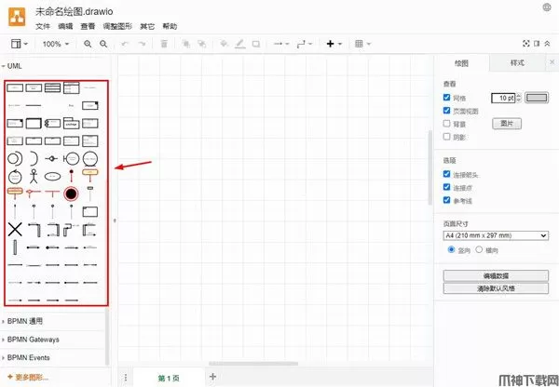
Task: Select the black filled circle end-state shape
Action: click(71, 193)
